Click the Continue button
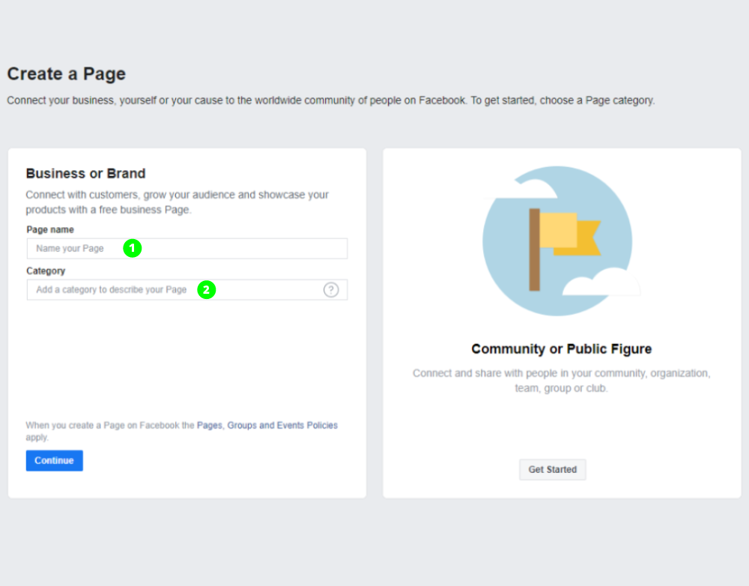749x586 pixels. 54,460
